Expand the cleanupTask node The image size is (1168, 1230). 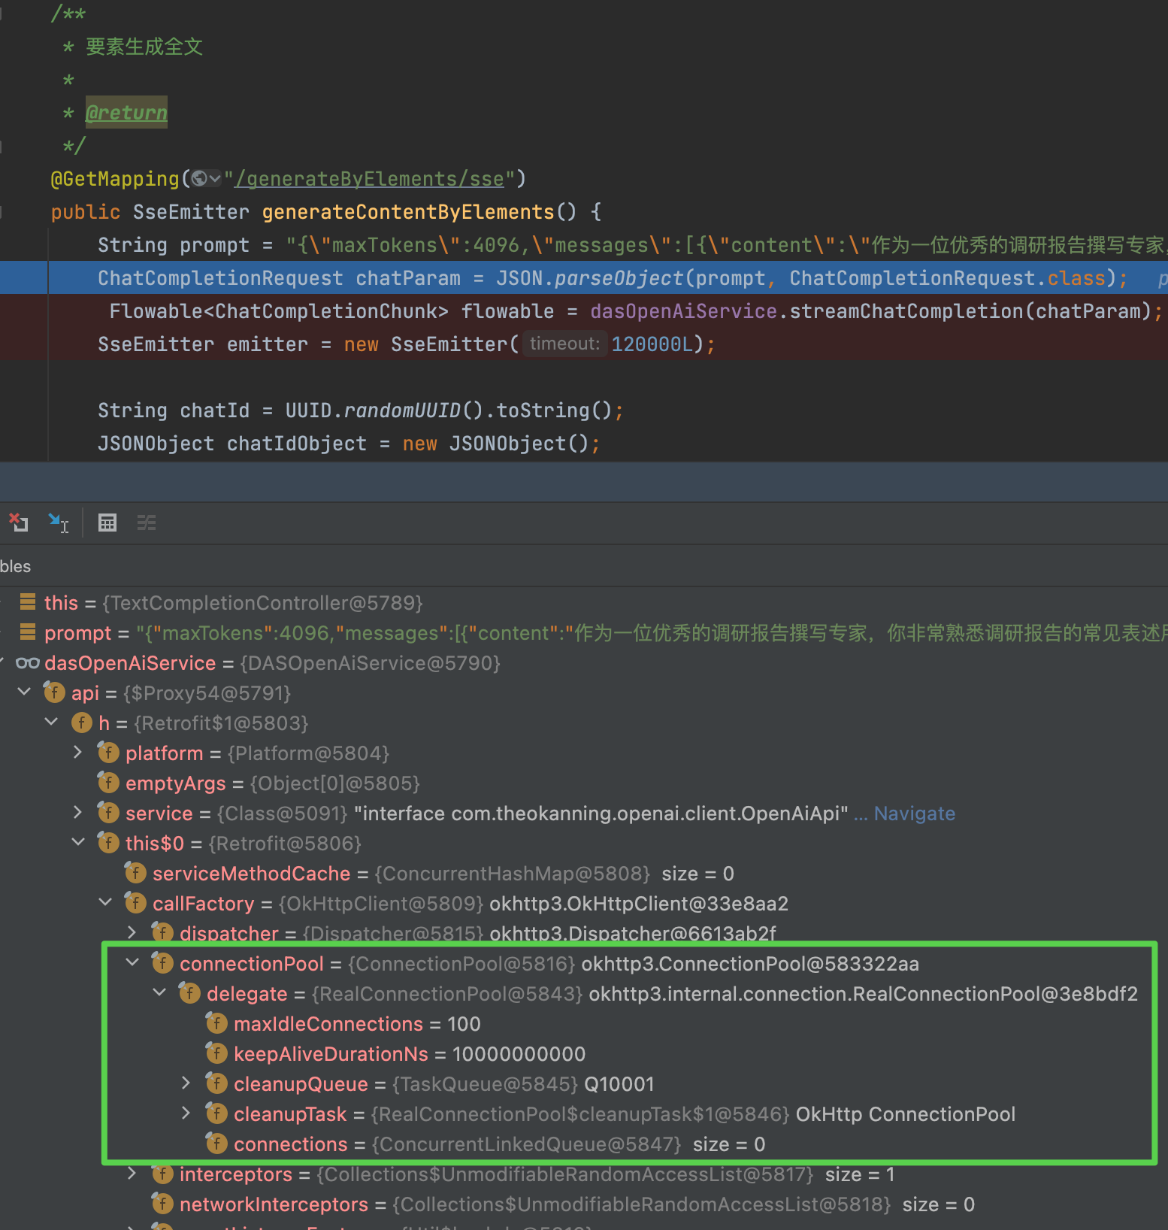point(186,1113)
